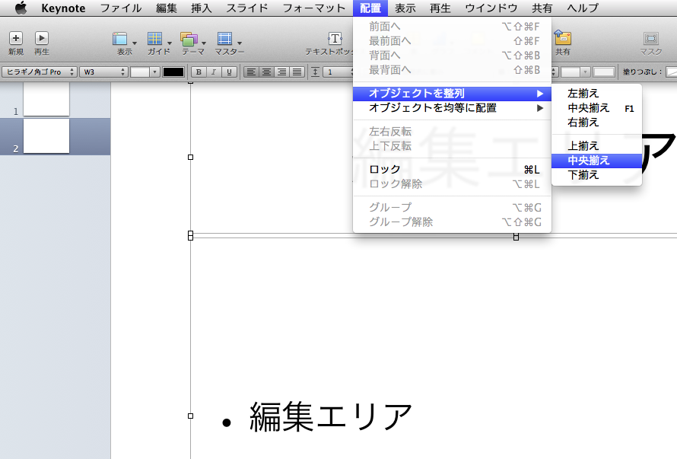Viewport: 677px width, 459px height.
Task: Select highlighted vertical 中央揃え item
Action: (x=596, y=161)
